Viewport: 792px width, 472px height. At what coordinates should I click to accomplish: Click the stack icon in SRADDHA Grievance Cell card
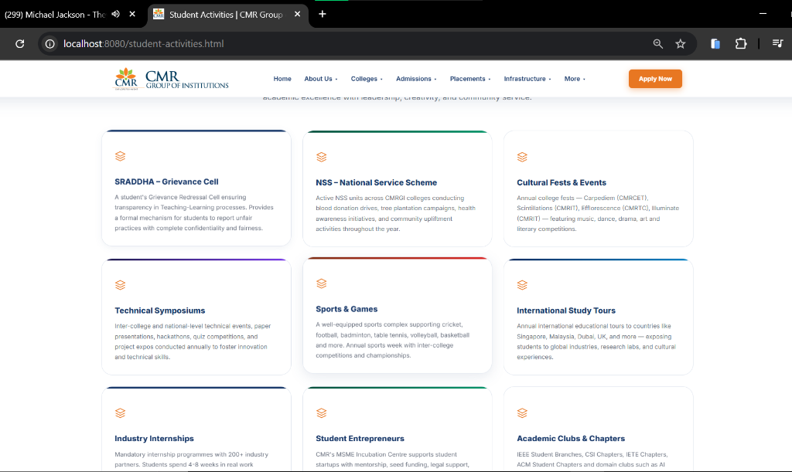coord(120,156)
